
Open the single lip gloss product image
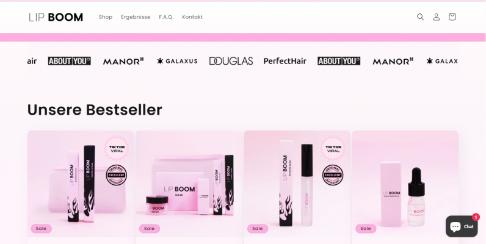[297, 184]
